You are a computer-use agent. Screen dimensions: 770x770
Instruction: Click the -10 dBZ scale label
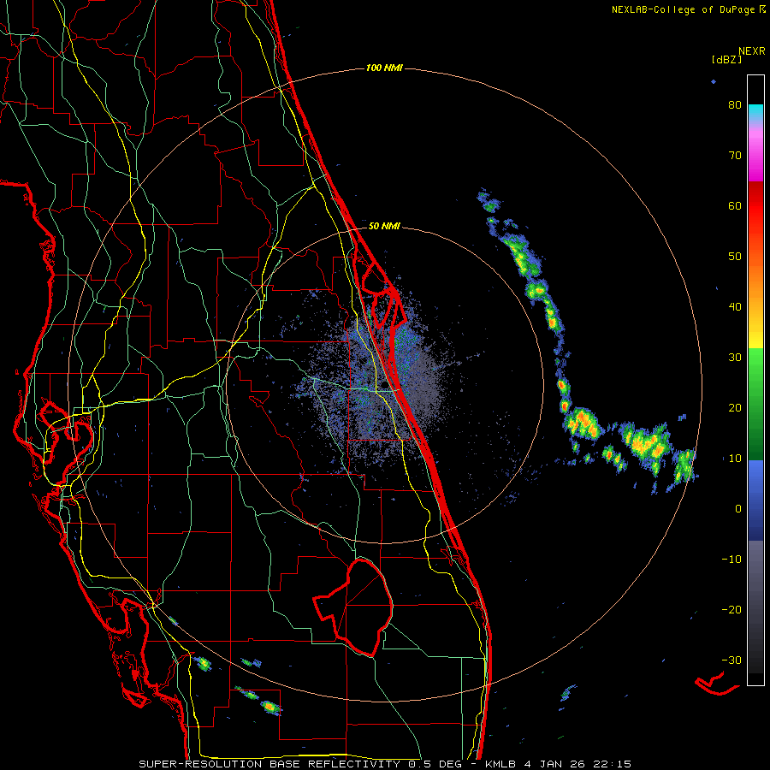pyautogui.click(x=731, y=560)
